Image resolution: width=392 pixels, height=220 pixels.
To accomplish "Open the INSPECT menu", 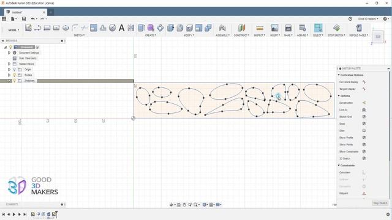I will [x=260, y=35].
